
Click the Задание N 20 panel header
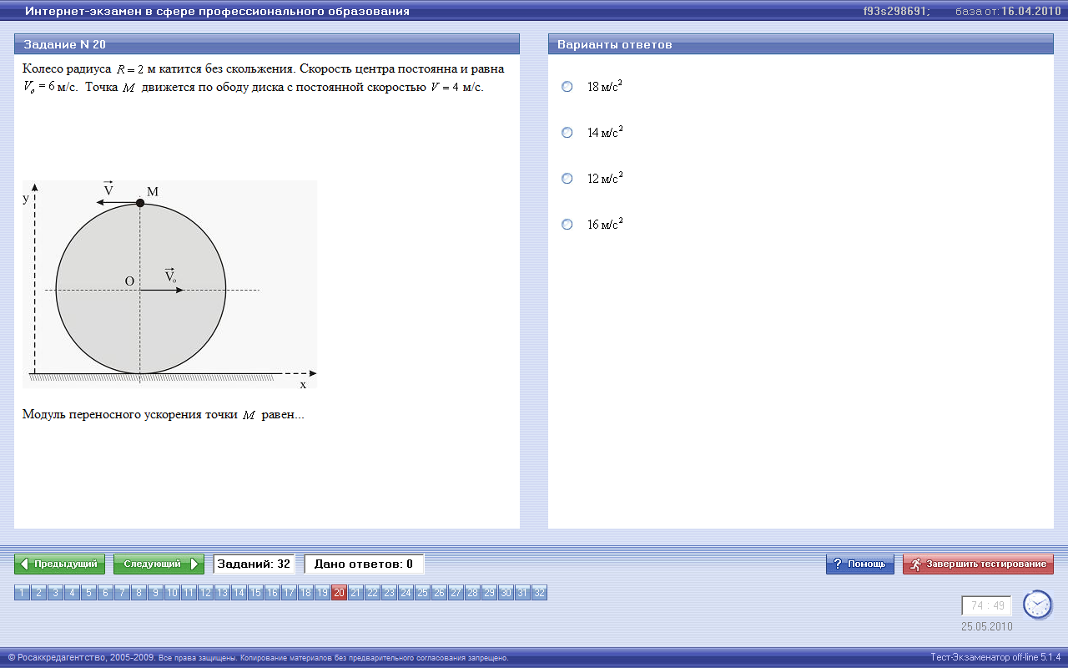point(267,44)
